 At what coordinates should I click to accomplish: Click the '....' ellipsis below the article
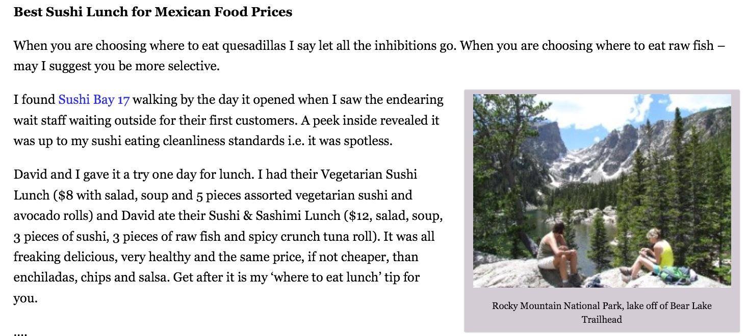click(x=20, y=333)
